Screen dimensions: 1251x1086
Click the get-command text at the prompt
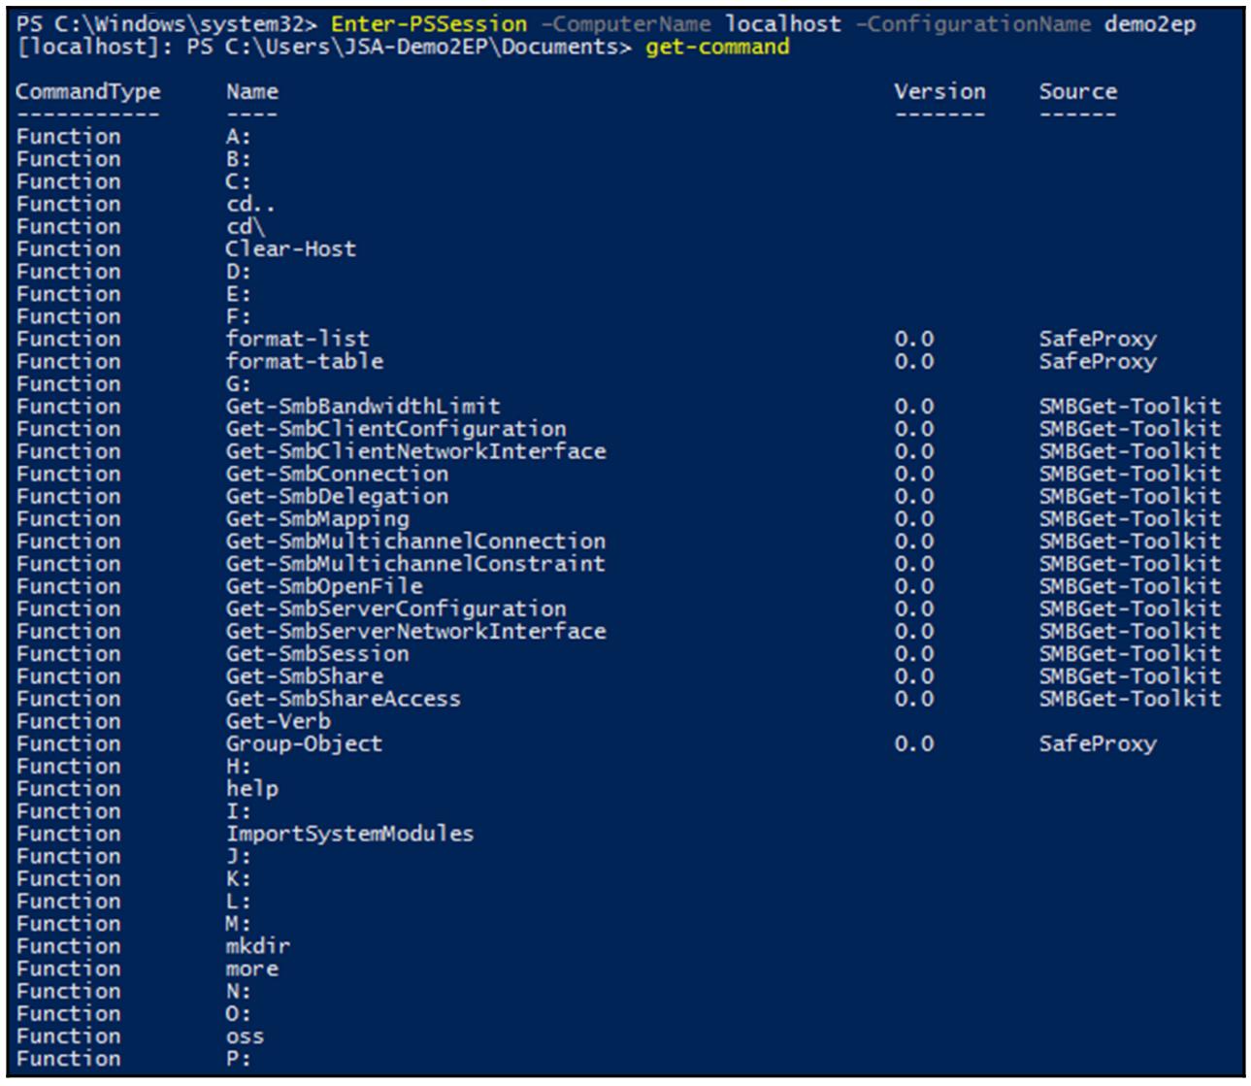point(716,47)
